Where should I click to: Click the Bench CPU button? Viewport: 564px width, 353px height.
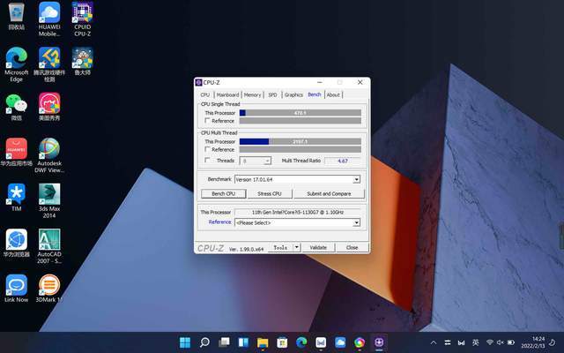tap(223, 194)
